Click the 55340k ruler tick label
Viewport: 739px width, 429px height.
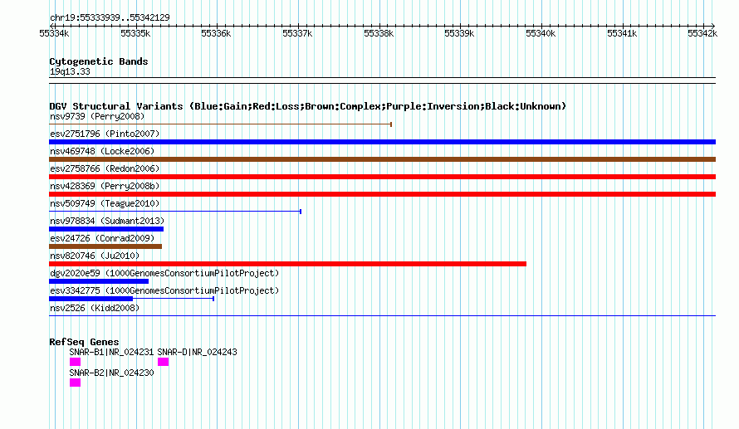(x=541, y=33)
